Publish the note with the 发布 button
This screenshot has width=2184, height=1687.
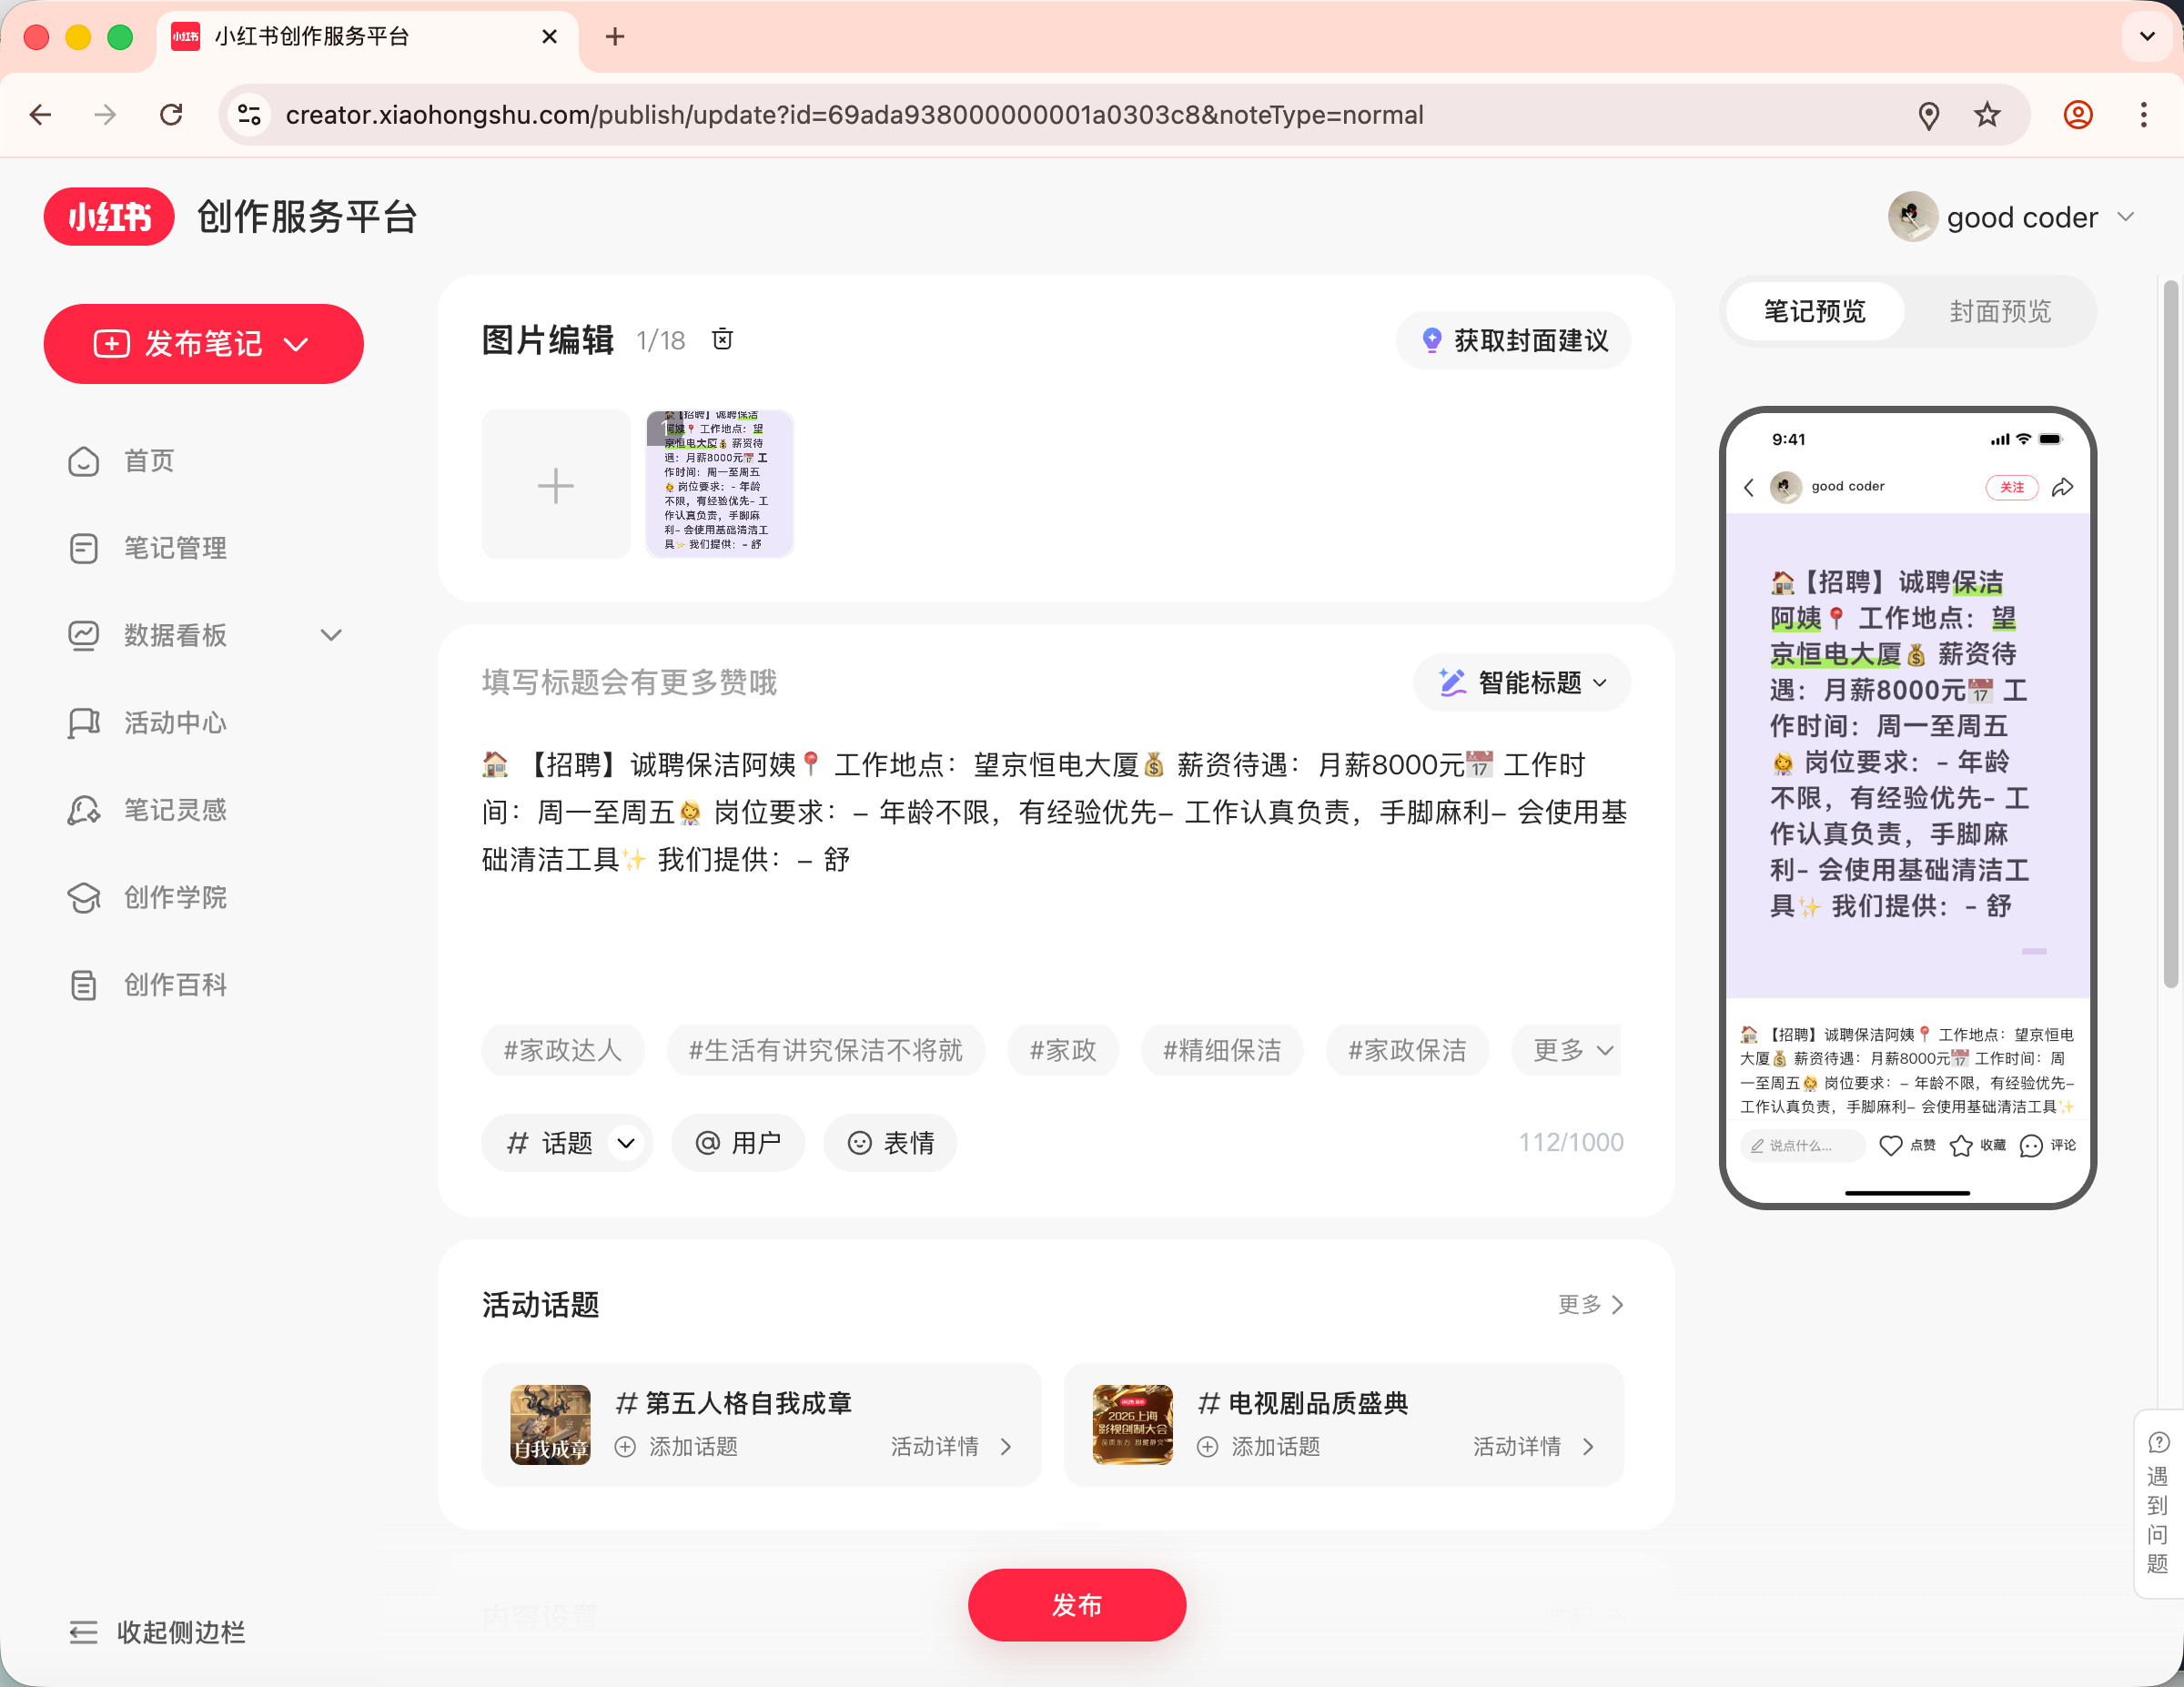pyautogui.click(x=1076, y=1604)
